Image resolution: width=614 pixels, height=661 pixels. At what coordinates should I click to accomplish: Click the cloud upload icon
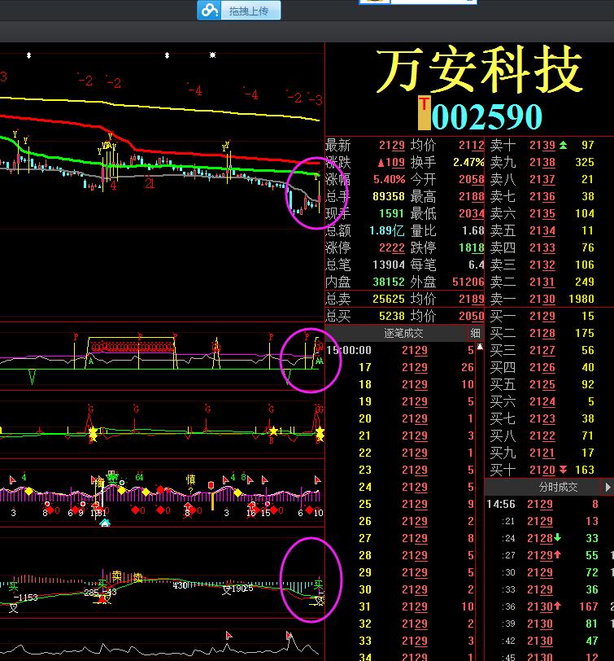(x=209, y=11)
